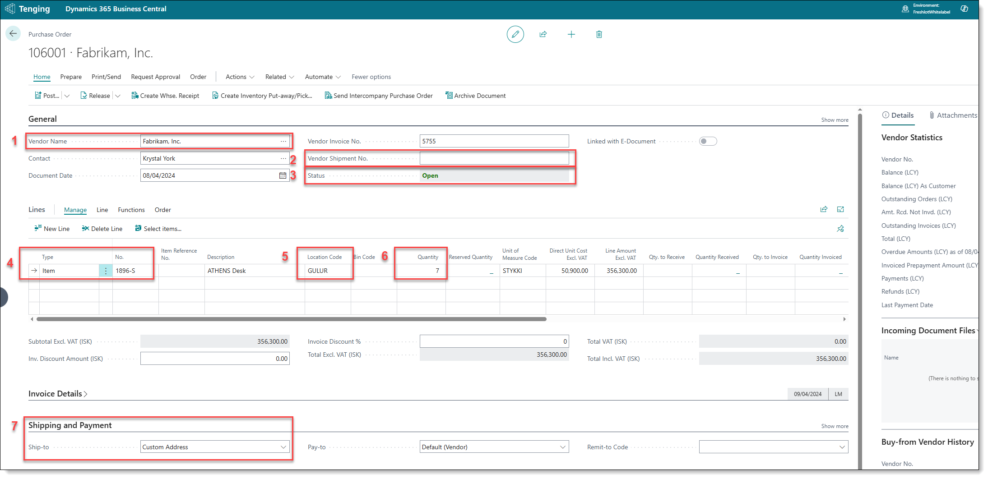988x479 pixels.
Task: Create new document with plus icon
Action: click(x=571, y=34)
